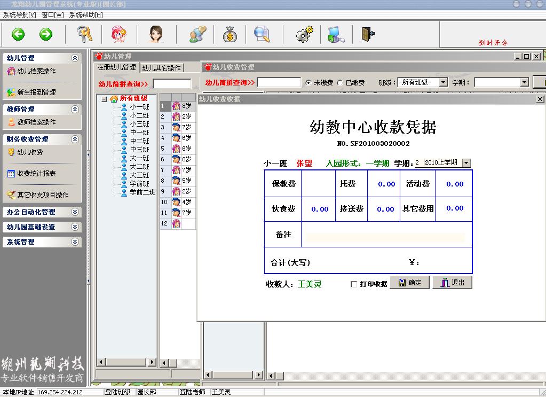Open the 班级 所有班级 dropdown
This screenshot has width=546, height=397.
pyautogui.click(x=443, y=82)
